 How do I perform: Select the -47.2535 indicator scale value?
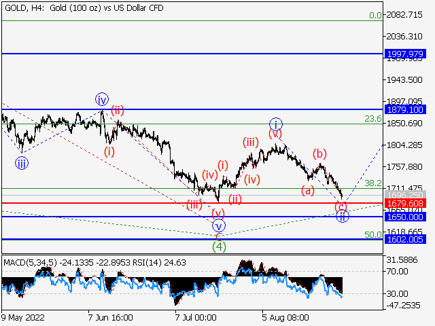pyautogui.click(x=403, y=306)
